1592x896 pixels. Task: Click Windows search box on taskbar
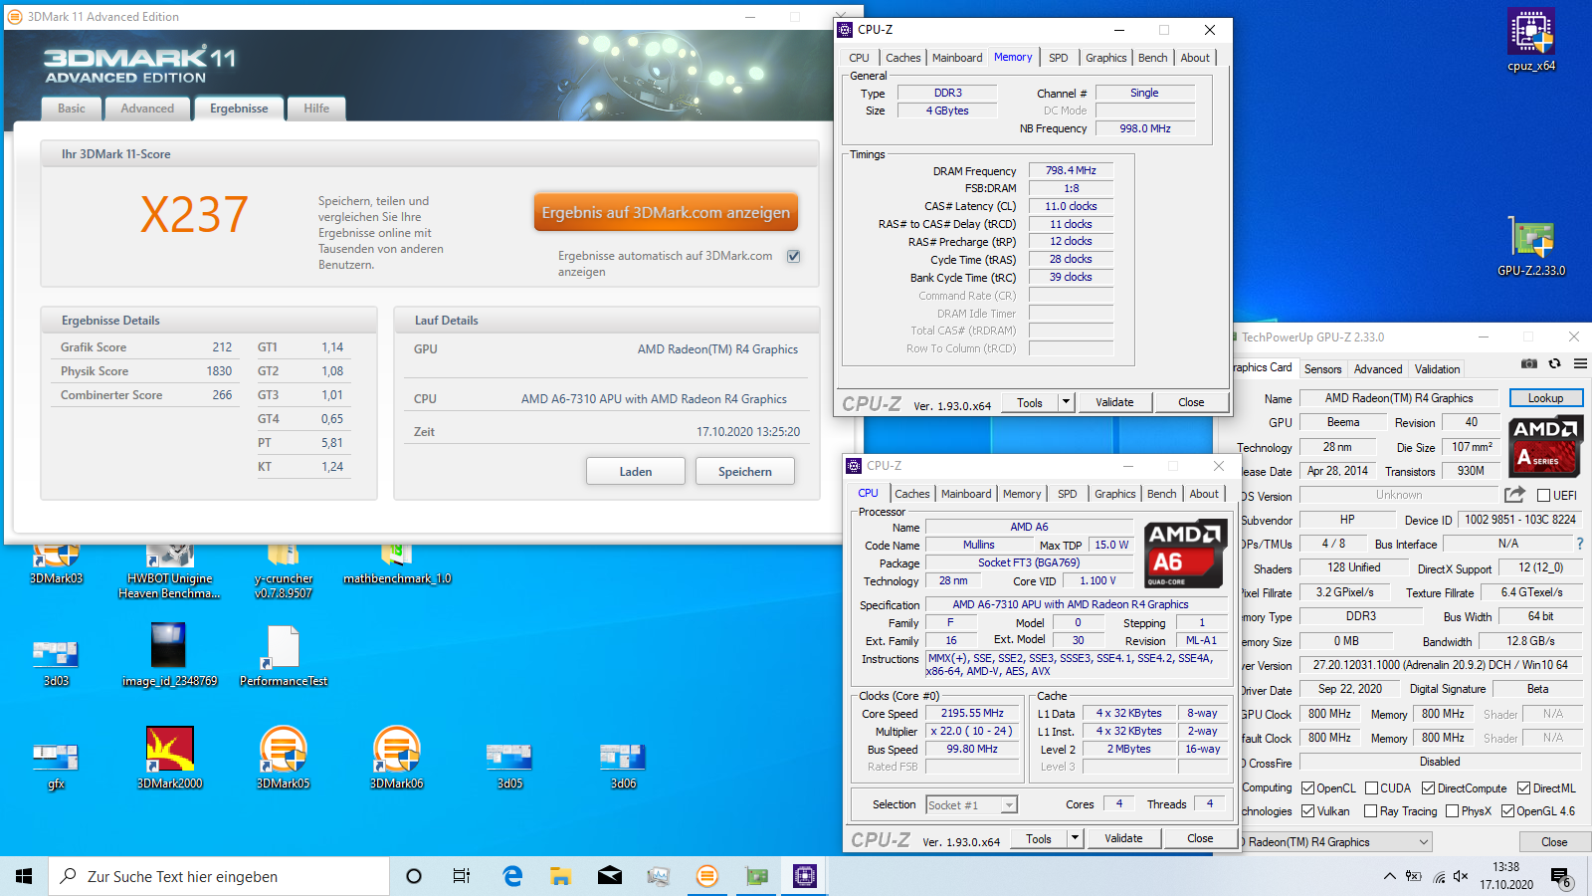[219, 876]
